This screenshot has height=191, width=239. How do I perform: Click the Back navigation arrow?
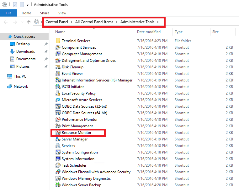coord(6,22)
